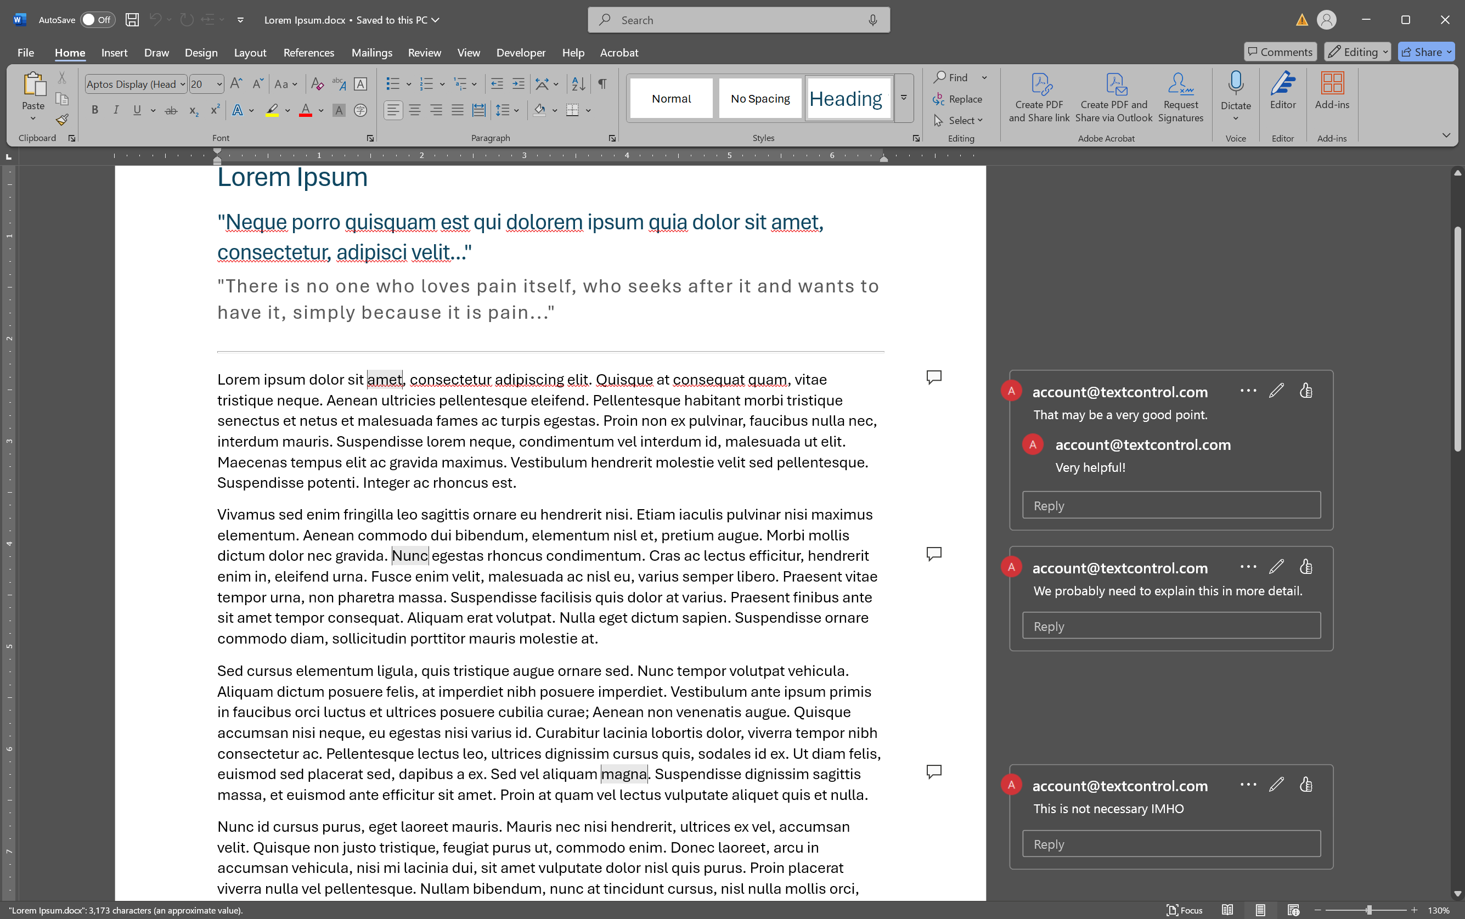Toggle Bold formatting
Viewport: 1465px width, 919px height.
pyautogui.click(x=94, y=110)
